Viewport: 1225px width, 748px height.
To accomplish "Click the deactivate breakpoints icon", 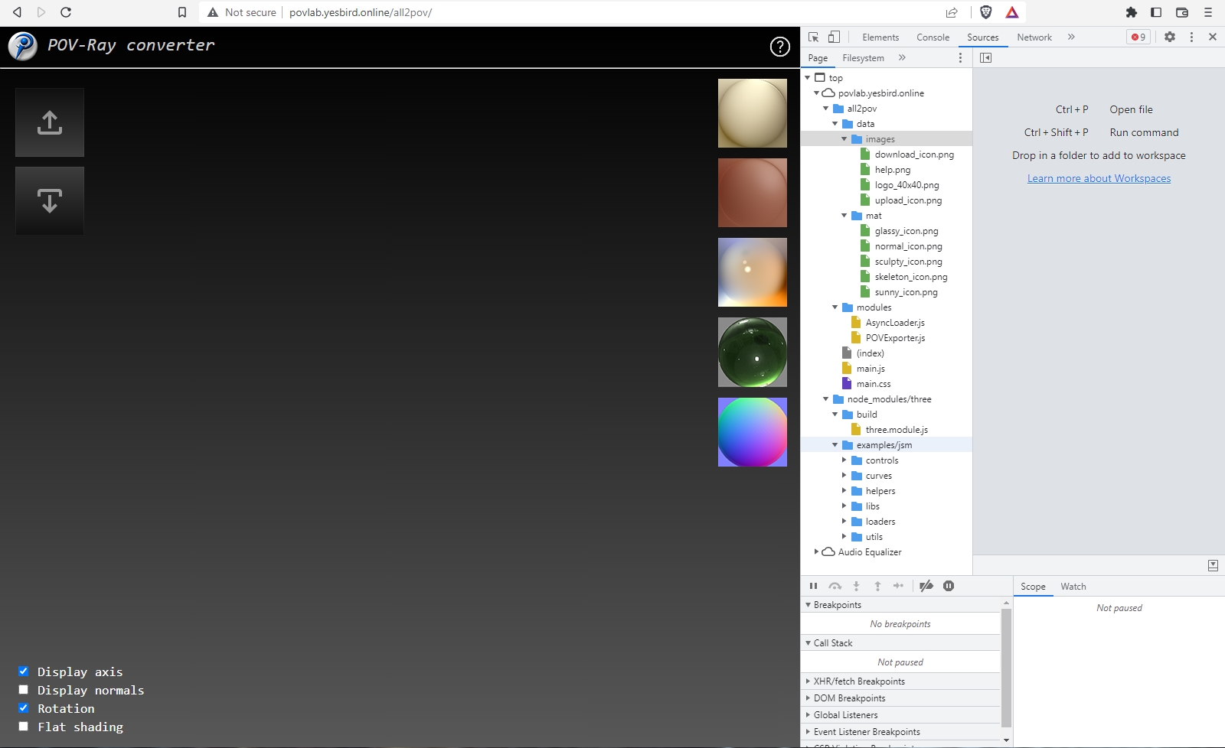I will tap(926, 586).
